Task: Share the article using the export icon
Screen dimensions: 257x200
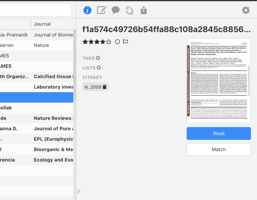Action: coord(143,10)
